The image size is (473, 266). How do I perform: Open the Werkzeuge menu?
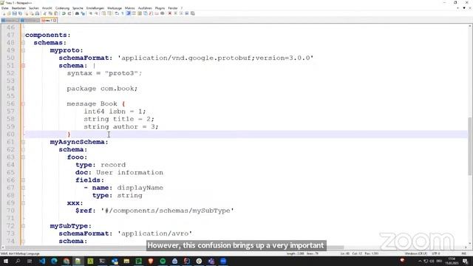115,8
